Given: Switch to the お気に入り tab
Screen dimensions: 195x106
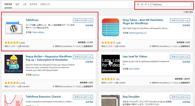Looking at the screenshot, I should coord(45,4).
